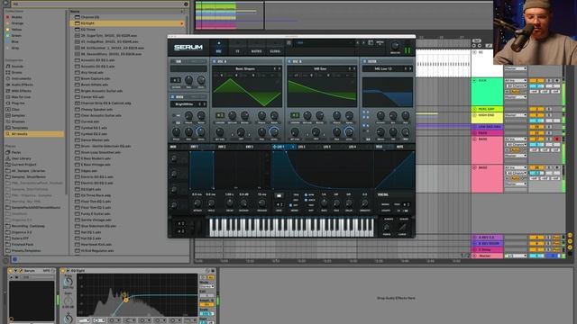Select the VELO modulation tab

[379, 147]
